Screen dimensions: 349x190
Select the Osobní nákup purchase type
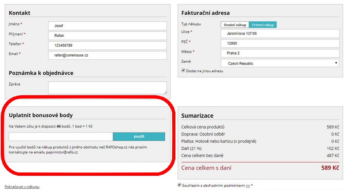coord(235,25)
